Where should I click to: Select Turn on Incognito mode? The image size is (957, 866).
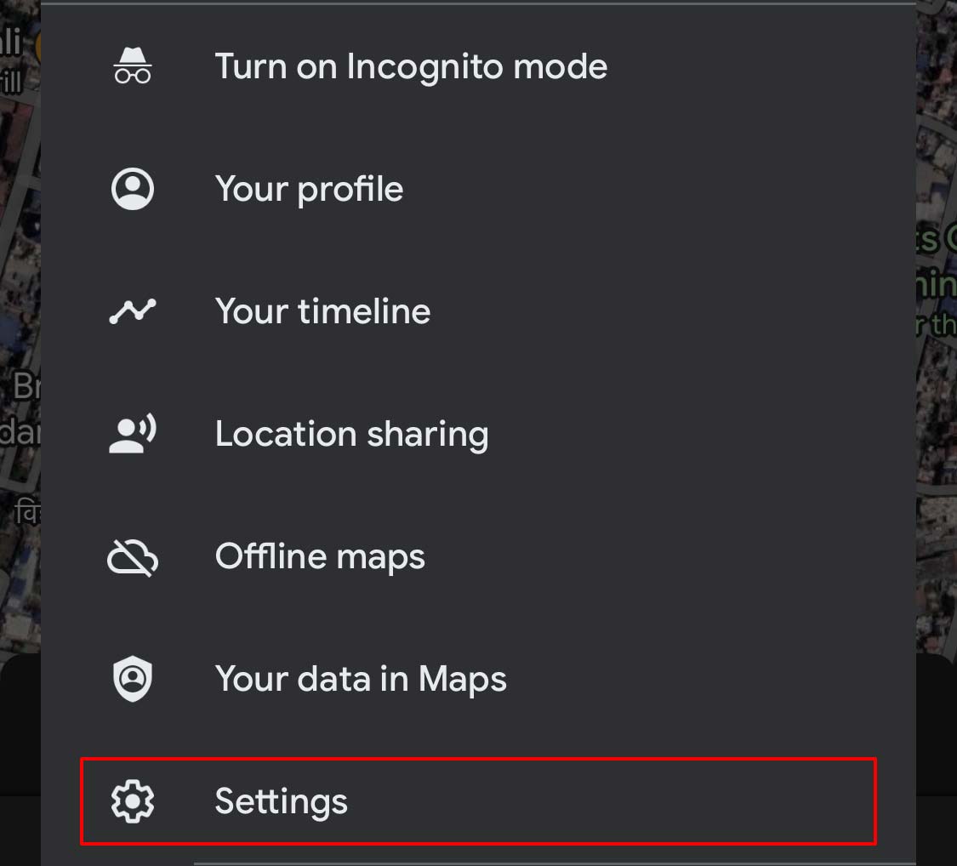478,66
